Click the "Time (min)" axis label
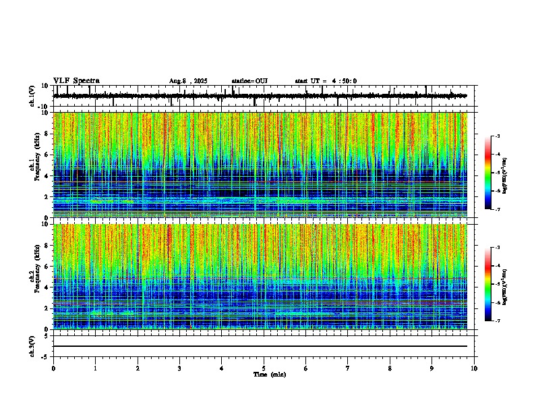Screen dimensions: 534x413 point(270,375)
